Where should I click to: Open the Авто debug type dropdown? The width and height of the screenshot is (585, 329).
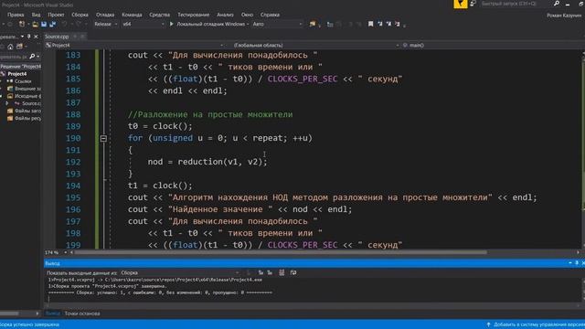point(277,24)
